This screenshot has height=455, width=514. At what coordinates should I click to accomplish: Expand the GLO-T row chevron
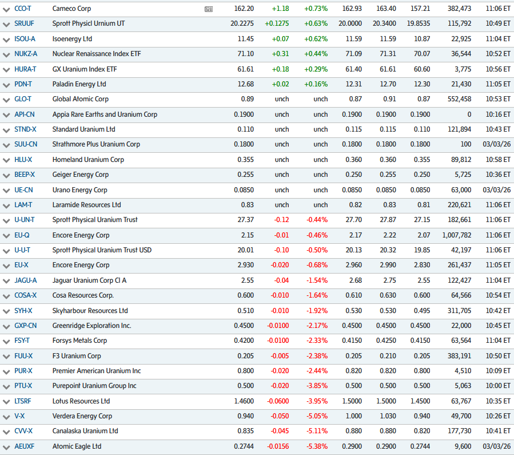pyautogui.click(x=6, y=100)
